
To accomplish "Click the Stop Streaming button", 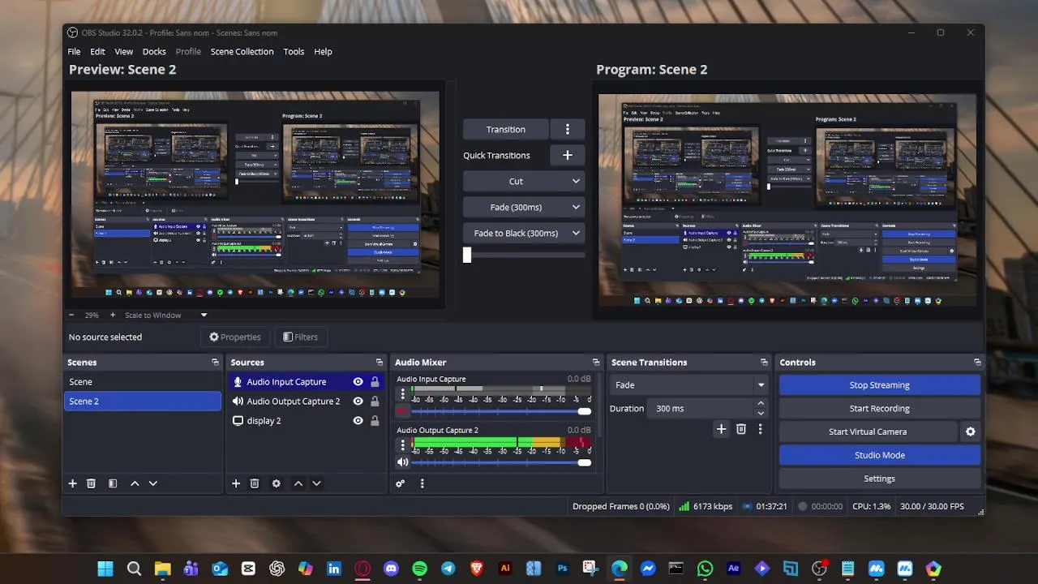I will point(880,385).
